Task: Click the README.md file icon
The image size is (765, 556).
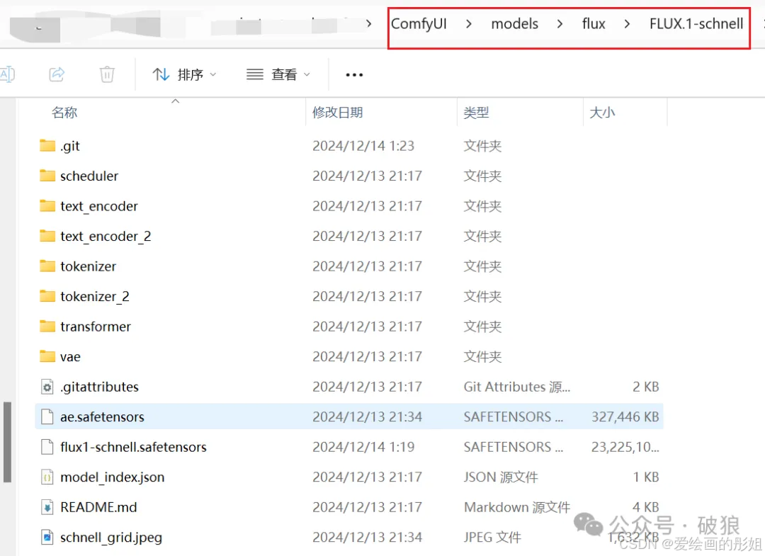Action: (x=47, y=507)
